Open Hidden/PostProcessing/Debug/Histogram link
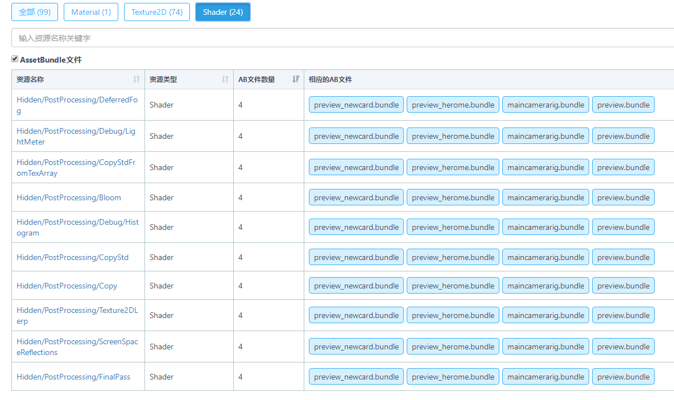Image resolution: width=674 pixels, height=400 pixels. point(77,228)
